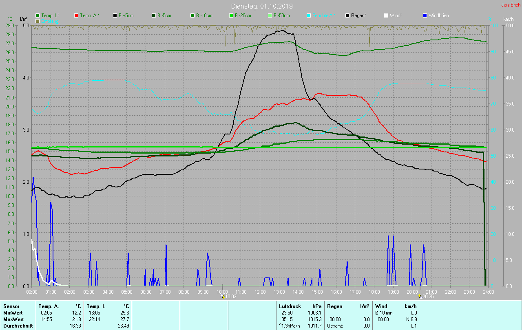Select the Durchschnitt row label
The width and height of the screenshot is (522, 330).
pyautogui.click(x=16, y=326)
